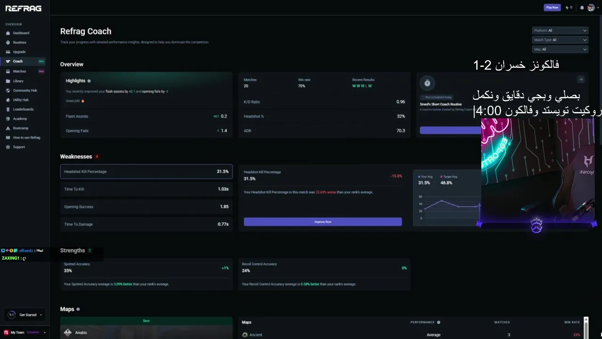Image resolution: width=602 pixels, height=339 pixels.
Task: Click the Flash Assists highlight row
Action: [146, 116]
